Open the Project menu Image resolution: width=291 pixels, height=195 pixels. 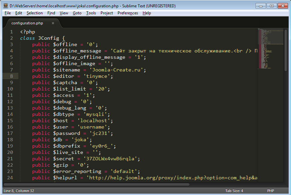click(107, 13)
